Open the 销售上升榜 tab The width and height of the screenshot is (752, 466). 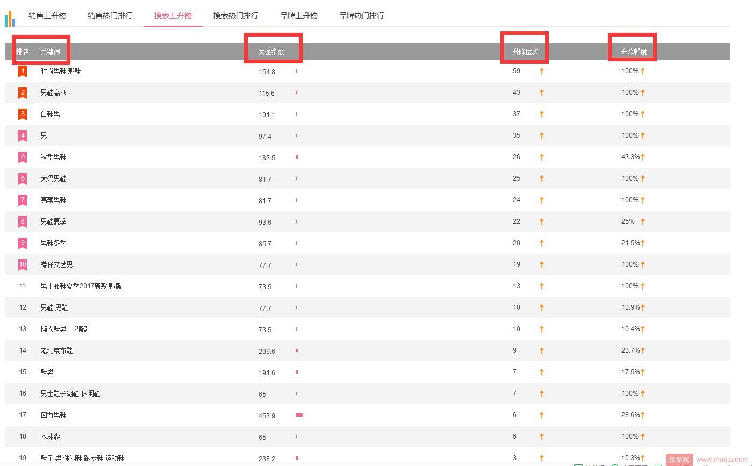tap(47, 16)
